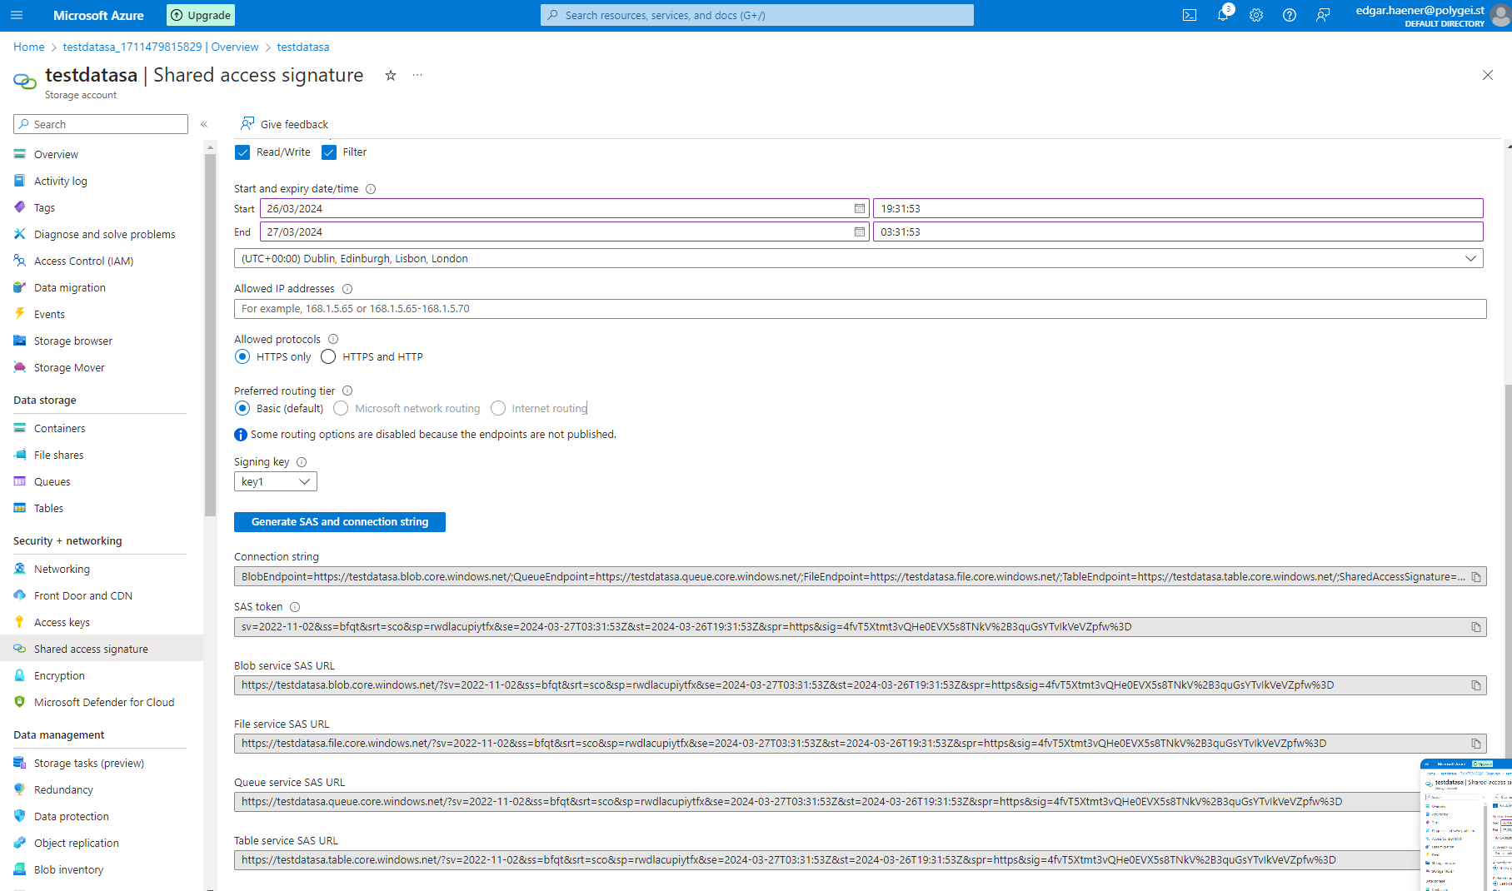The height and width of the screenshot is (891, 1512).
Task: Show info tooltip for Signing key
Action: click(302, 462)
